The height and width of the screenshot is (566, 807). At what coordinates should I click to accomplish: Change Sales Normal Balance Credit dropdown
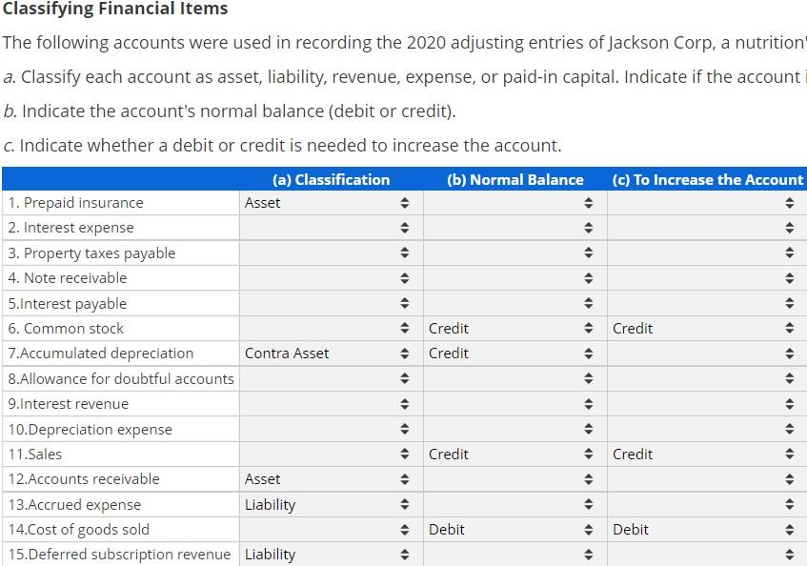pyautogui.click(x=514, y=455)
